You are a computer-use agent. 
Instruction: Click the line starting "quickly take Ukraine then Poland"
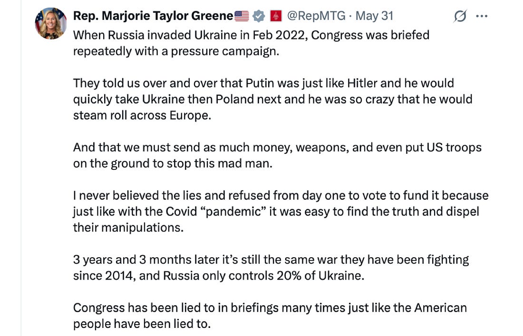pos(272,100)
